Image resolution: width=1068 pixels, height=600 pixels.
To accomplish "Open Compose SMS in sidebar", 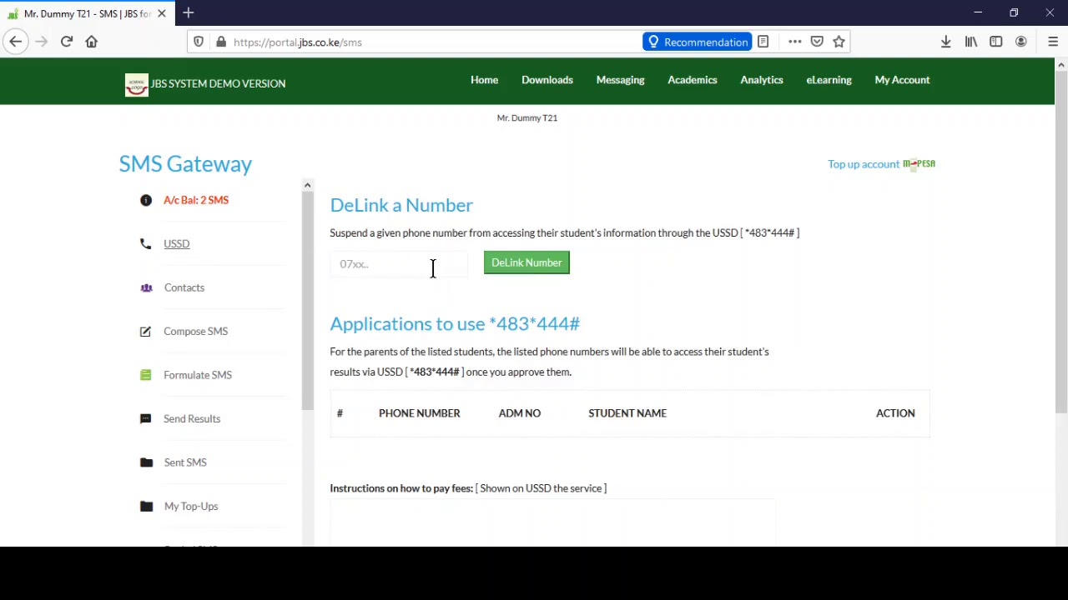I will 195,332.
